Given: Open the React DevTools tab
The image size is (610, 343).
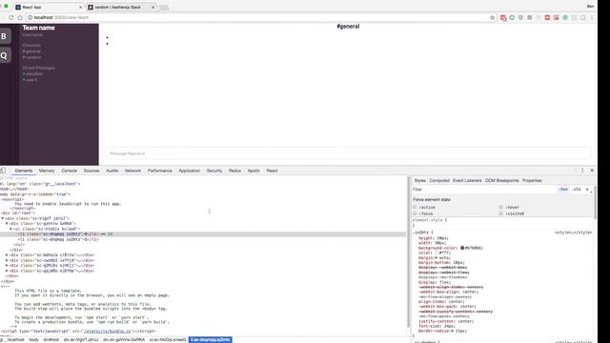Looking at the screenshot, I should pos(272,171).
